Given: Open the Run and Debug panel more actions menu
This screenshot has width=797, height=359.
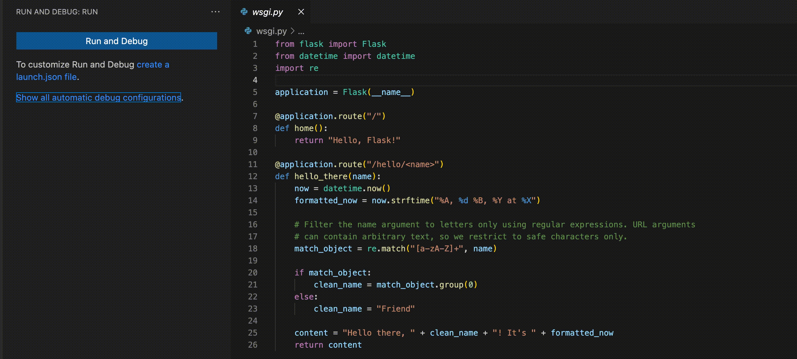Looking at the screenshot, I should pyautogui.click(x=215, y=12).
